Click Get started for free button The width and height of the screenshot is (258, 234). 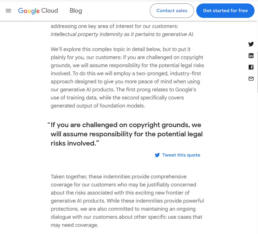click(x=225, y=11)
